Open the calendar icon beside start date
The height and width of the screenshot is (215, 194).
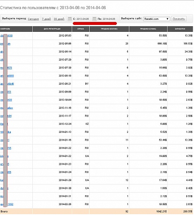(x=70, y=19)
